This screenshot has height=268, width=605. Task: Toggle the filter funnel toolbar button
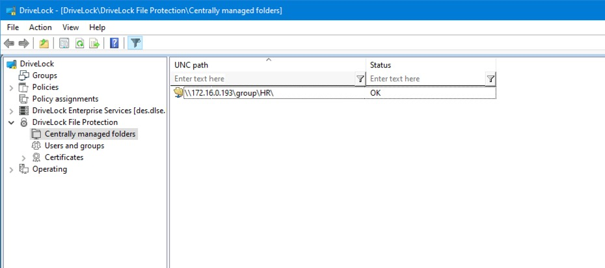135,44
